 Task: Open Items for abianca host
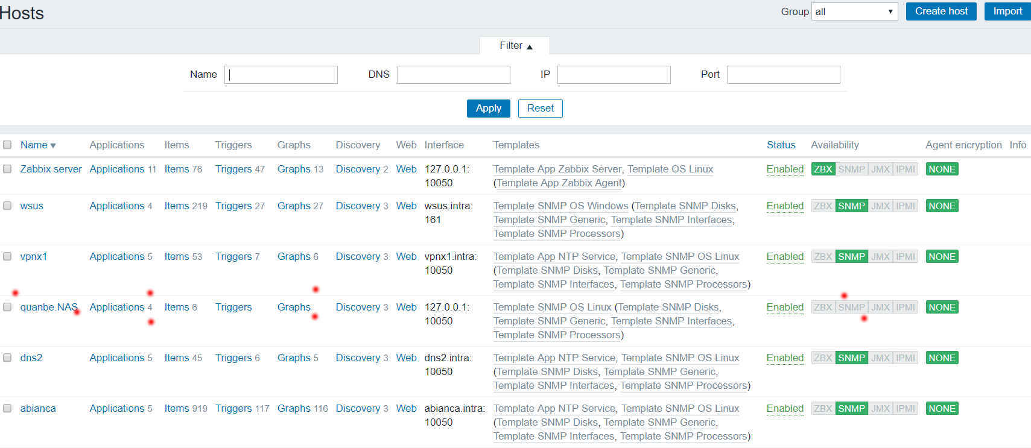tap(177, 408)
